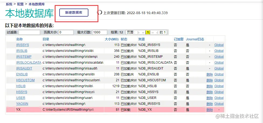
Task: Open the IRISSYS database link
Action: [x=22, y=45]
